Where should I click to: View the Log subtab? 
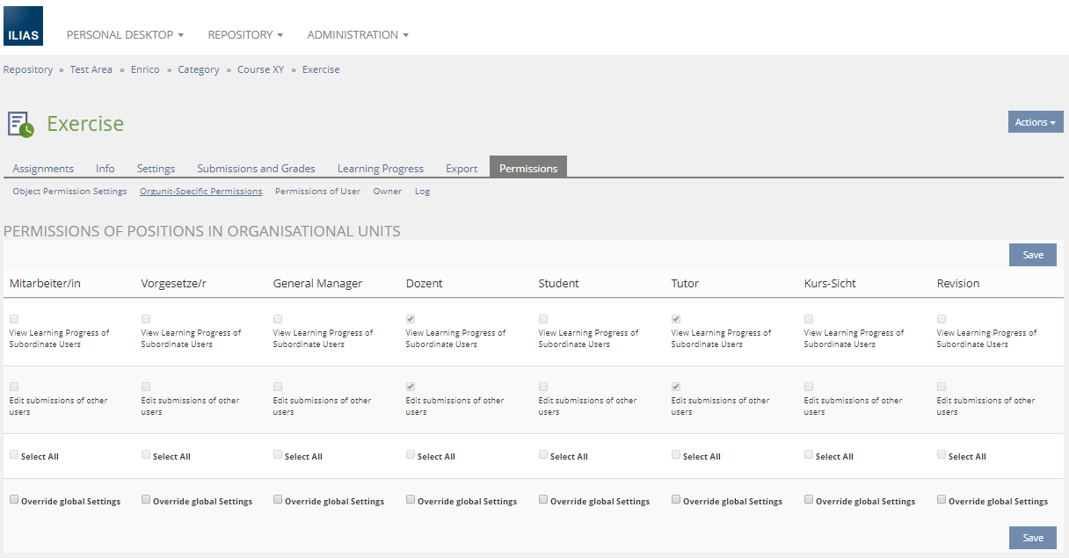(x=422, y=192)
